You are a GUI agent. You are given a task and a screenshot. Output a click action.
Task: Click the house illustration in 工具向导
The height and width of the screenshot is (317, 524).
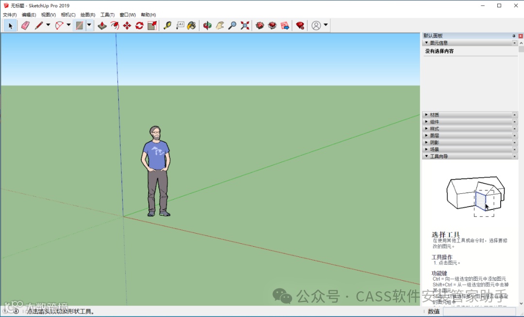[475, 196]
